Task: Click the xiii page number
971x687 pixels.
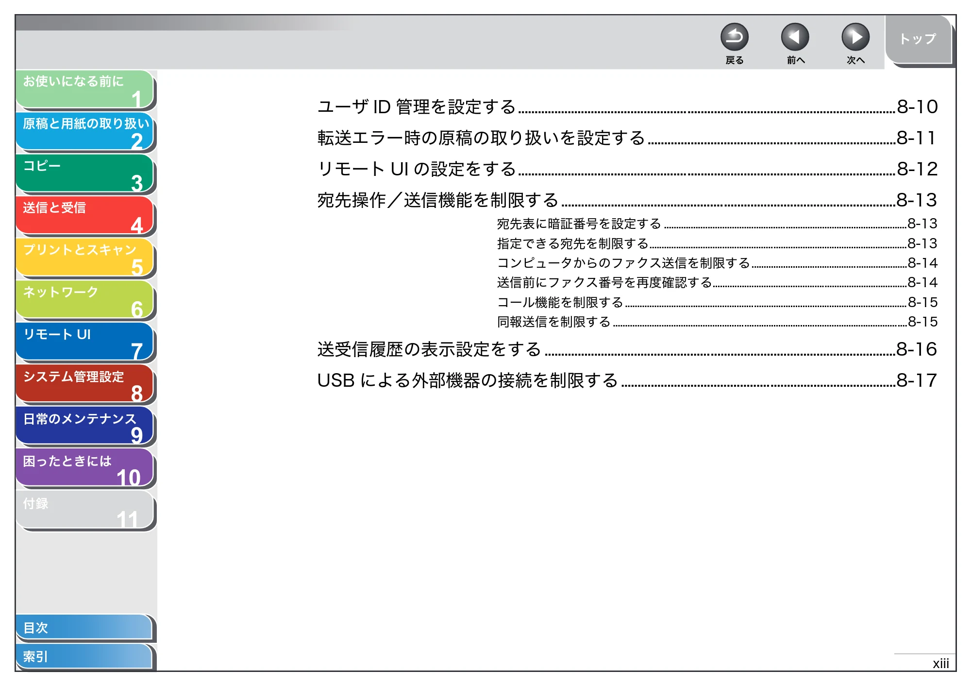Action: point(940,664)
